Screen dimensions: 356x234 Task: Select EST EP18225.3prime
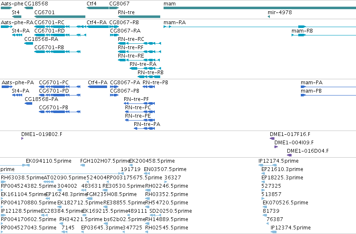click(x=263, y=182)
